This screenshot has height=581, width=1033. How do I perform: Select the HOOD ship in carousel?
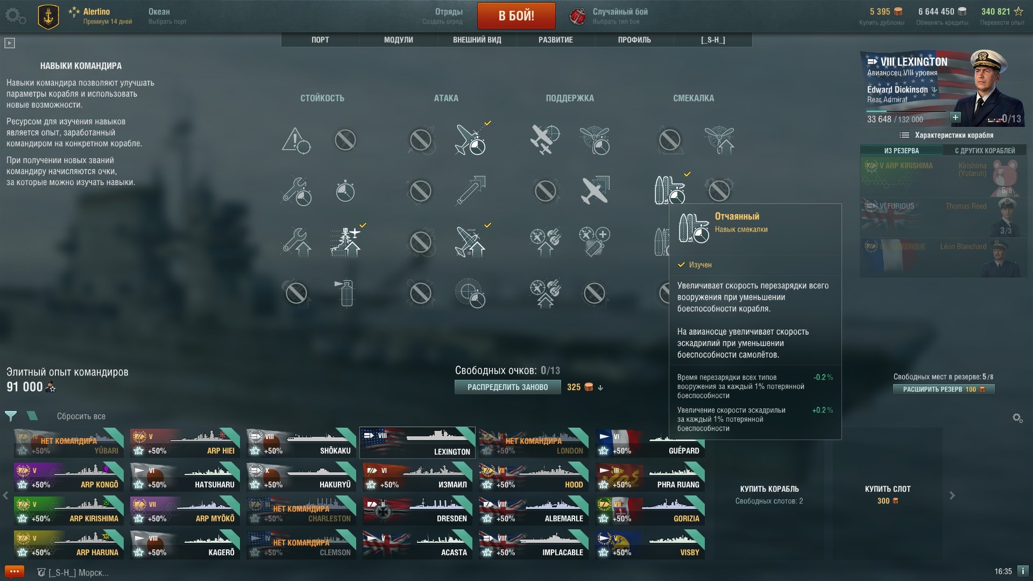tap(533, 477)
